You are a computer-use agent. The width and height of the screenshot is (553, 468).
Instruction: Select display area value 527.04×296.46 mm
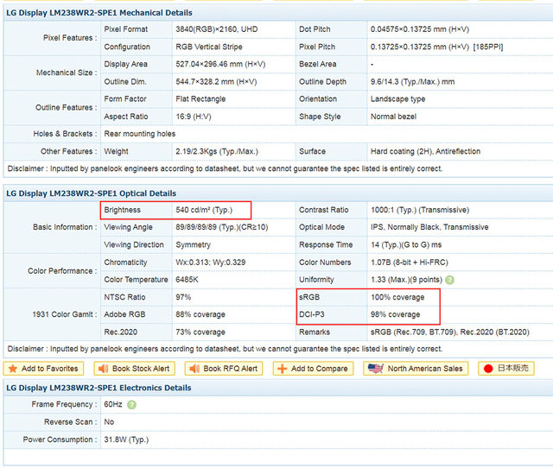pyautogui.click(x=220, y=64)
